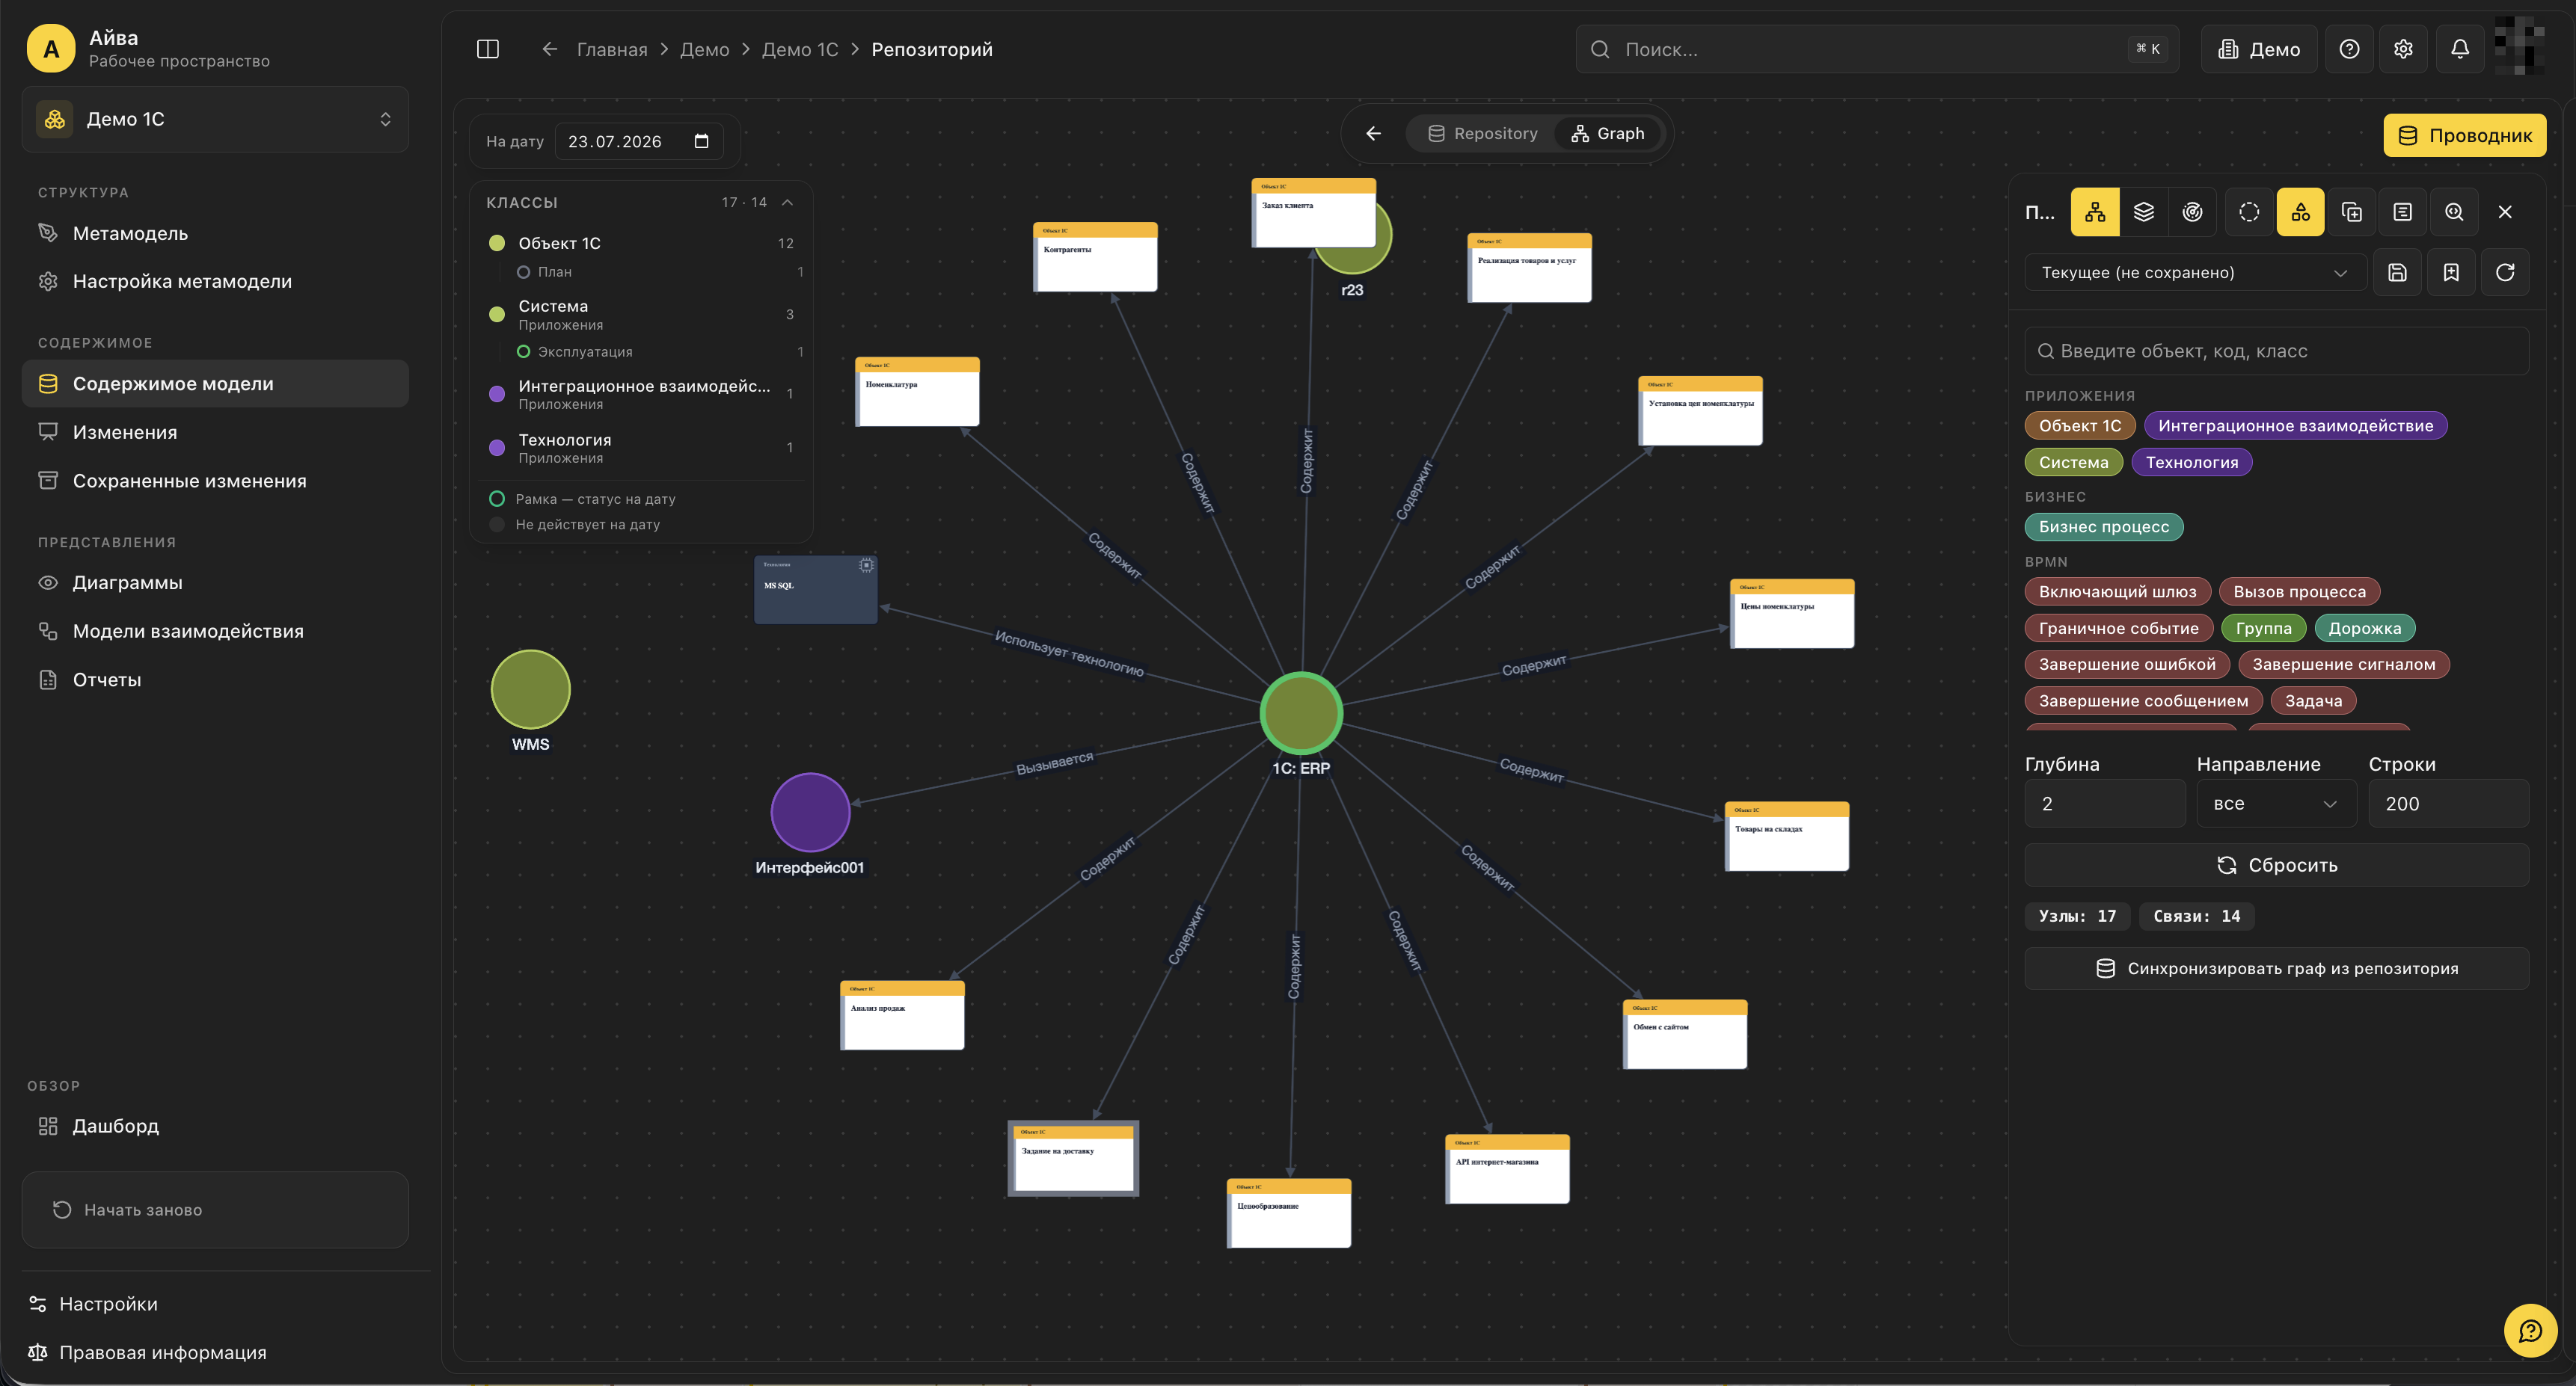
Task: Open the chat support bubble
Action: (2530, 1330)
